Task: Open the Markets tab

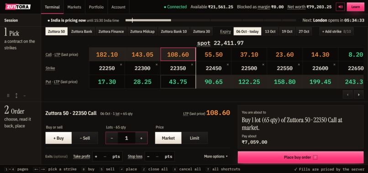Action: pos(74,7)
